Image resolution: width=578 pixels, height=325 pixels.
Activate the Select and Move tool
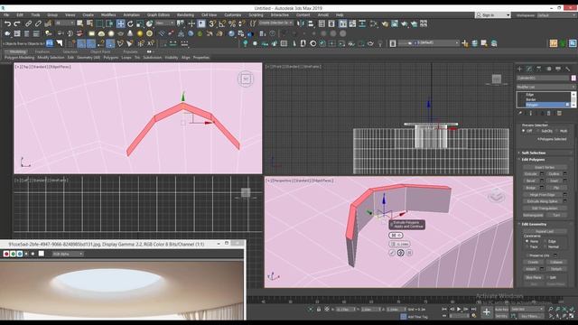tap(120, 24)
